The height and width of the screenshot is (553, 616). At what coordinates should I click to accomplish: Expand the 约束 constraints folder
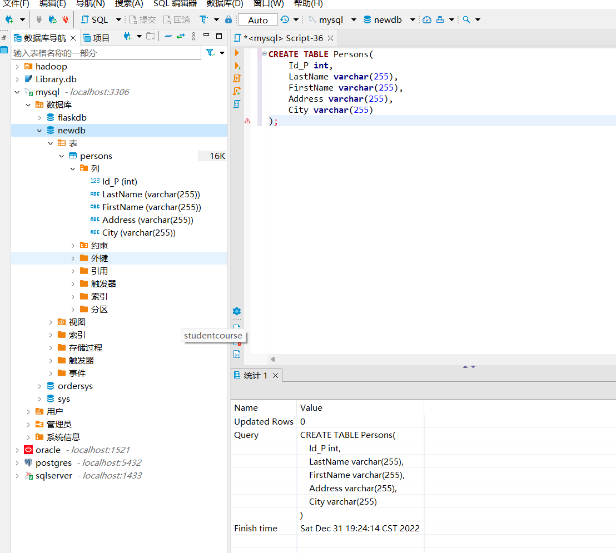(73, 246)
